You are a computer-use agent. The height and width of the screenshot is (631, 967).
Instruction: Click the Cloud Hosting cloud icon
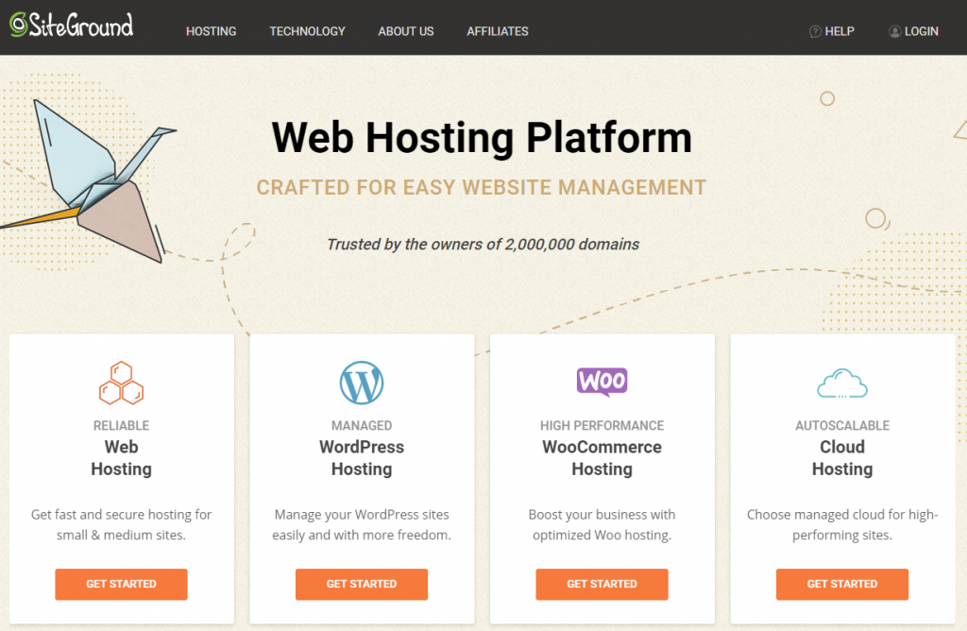click(x=842, y=384)
